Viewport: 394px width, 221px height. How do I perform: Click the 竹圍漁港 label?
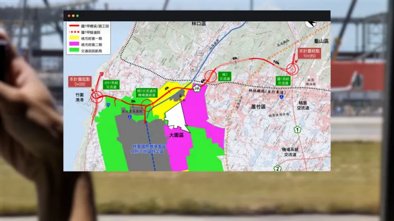point(79,97)
